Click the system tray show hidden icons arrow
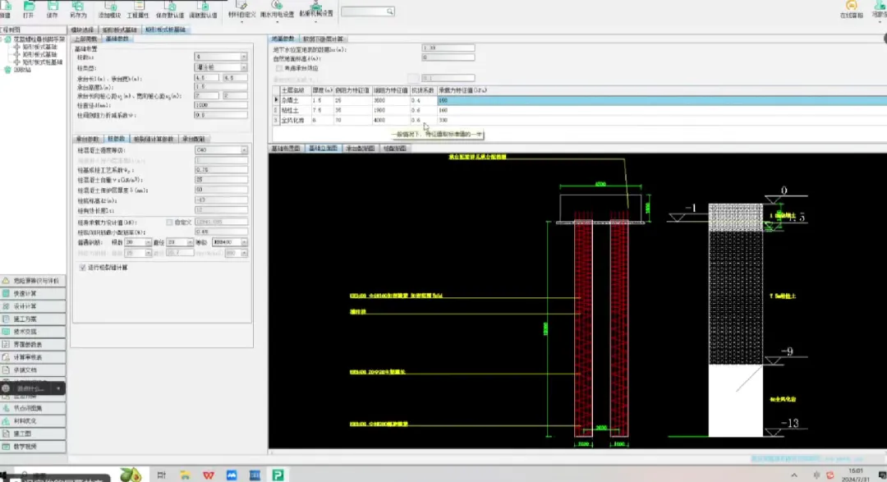The width and height of the screenshot is (887, 482). [794, 475]
